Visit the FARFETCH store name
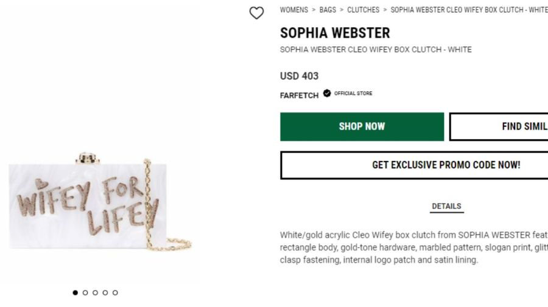Viewport: 548px width, 307px height. tap(299, 95)
